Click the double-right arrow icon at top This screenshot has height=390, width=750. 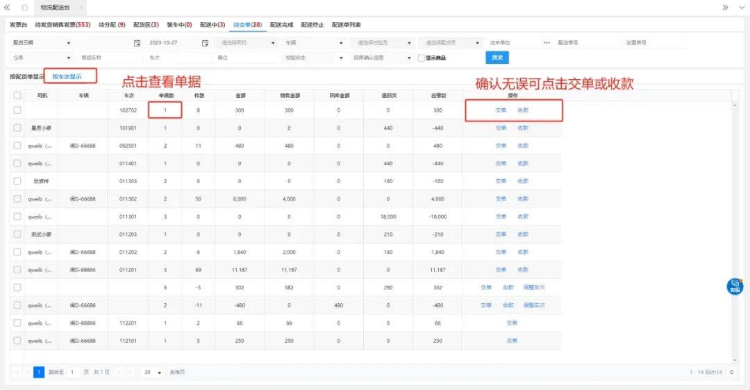(725, 7)
